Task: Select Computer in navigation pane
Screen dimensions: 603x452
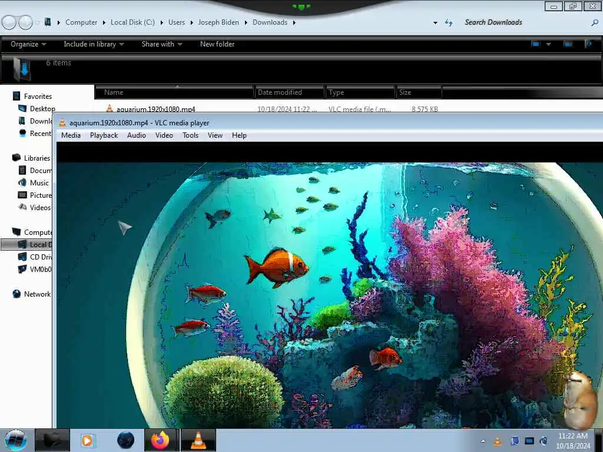Action: [32, 232]
